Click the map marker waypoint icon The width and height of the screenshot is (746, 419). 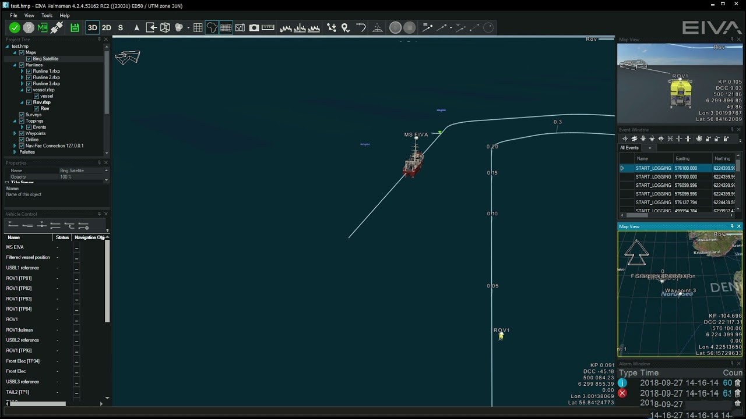345,27
